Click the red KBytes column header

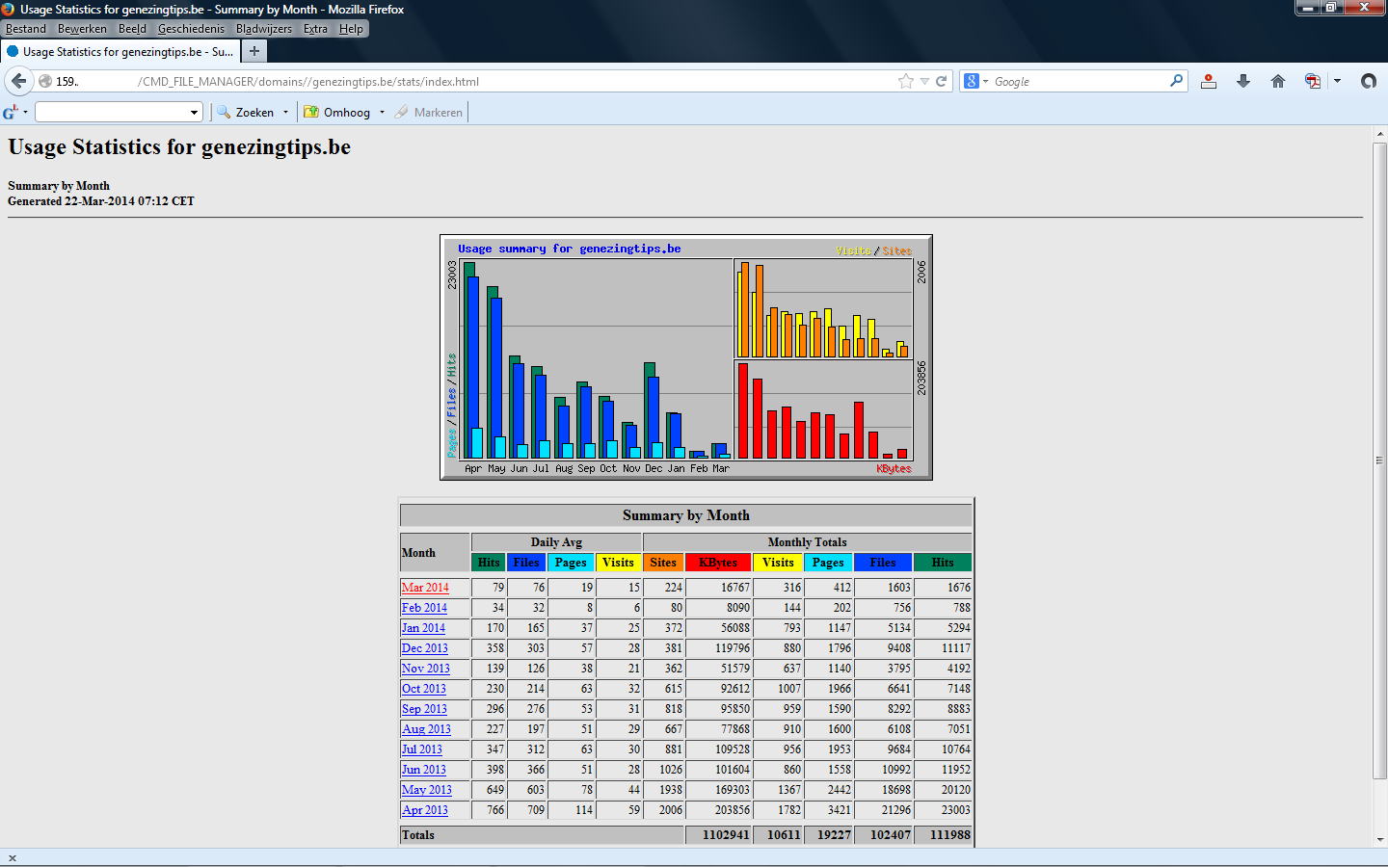click(718, 563)
